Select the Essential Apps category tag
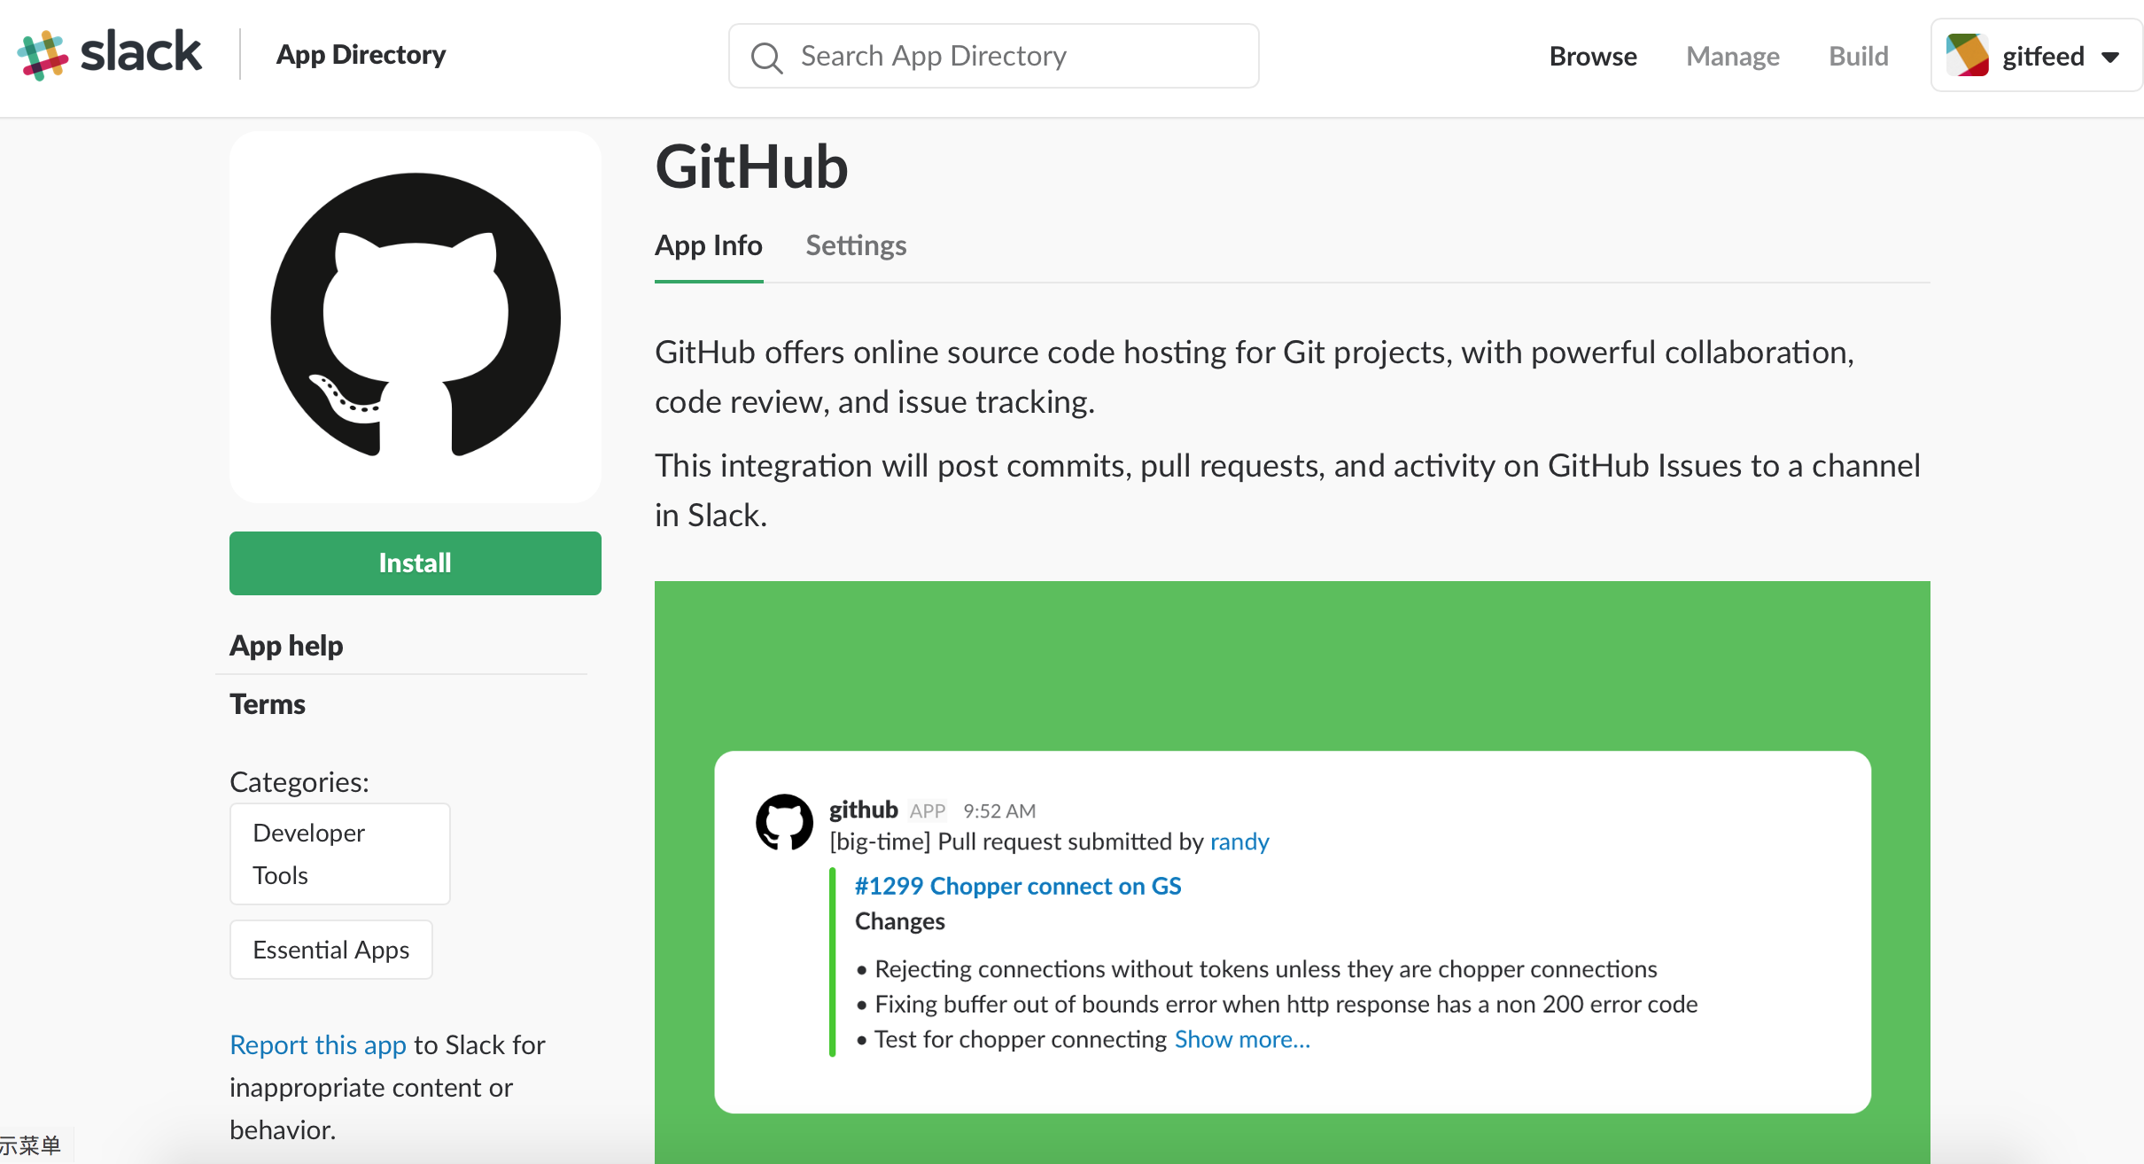This screenshot has width=2144, height=1164. (330, 950)
